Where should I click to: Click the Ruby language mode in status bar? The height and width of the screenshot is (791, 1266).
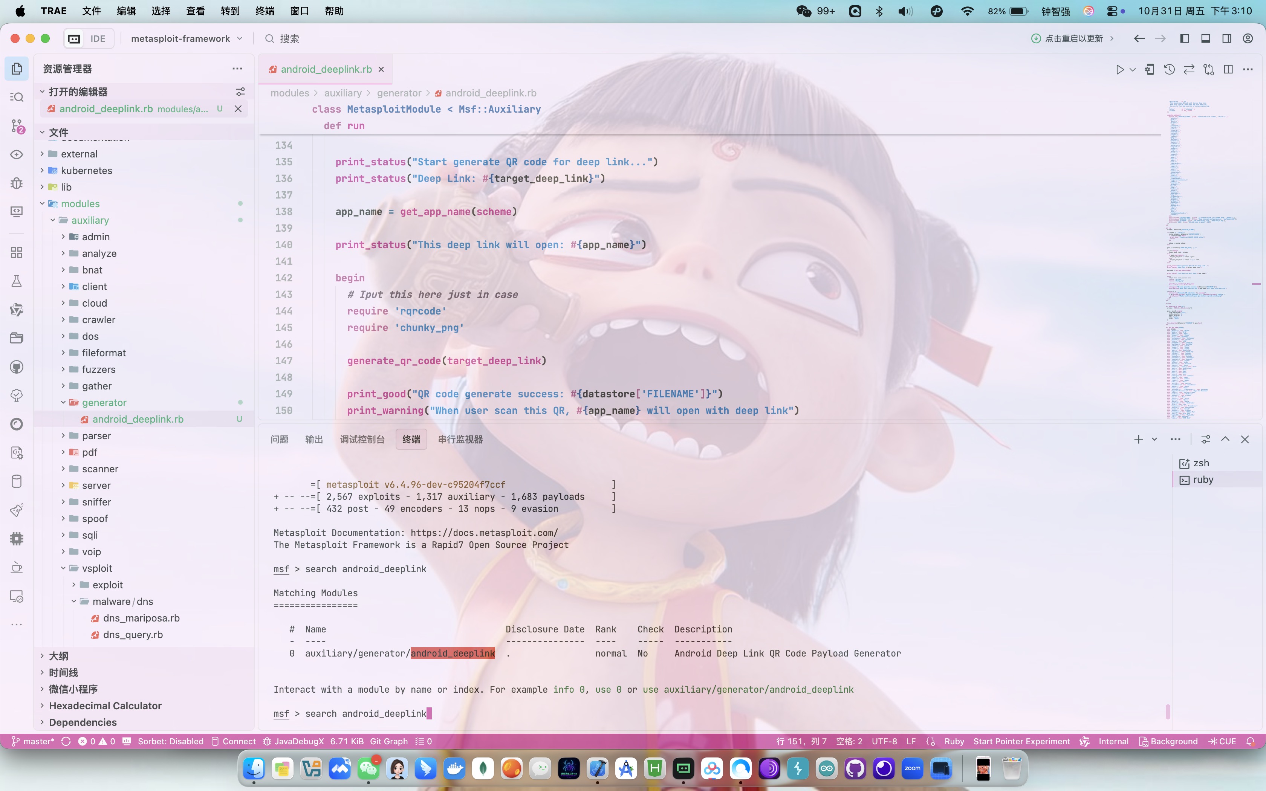[954, 741]
